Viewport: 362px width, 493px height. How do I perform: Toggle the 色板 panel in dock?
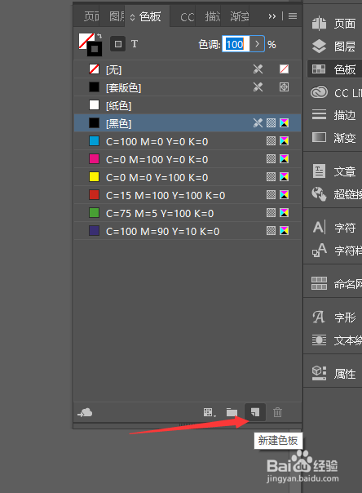pyautogui.click(x=333, y=69)
